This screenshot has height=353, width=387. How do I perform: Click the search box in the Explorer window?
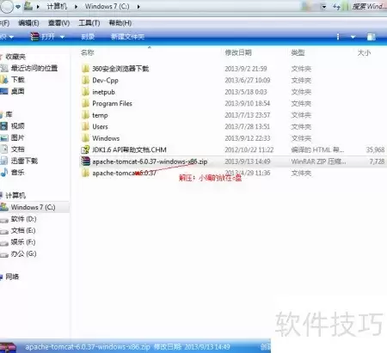tap(368, 7)
